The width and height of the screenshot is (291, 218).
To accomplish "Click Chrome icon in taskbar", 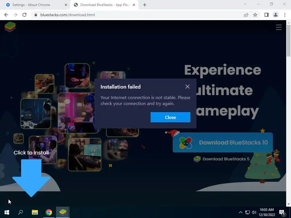I will point(49,212).
